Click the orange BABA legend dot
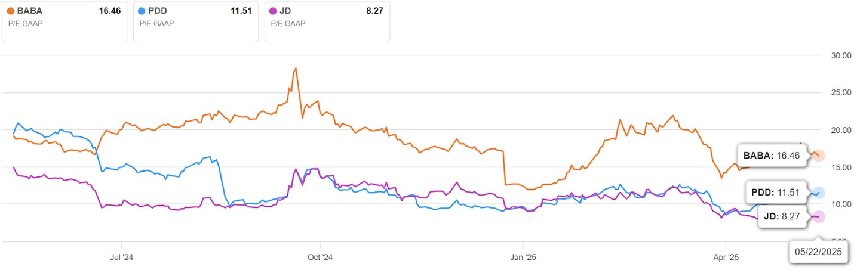860x273 pixels. click(11, 11)
